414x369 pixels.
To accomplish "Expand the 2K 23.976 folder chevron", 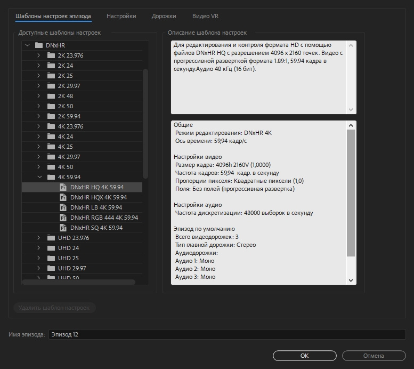I will tap(38, 55).
